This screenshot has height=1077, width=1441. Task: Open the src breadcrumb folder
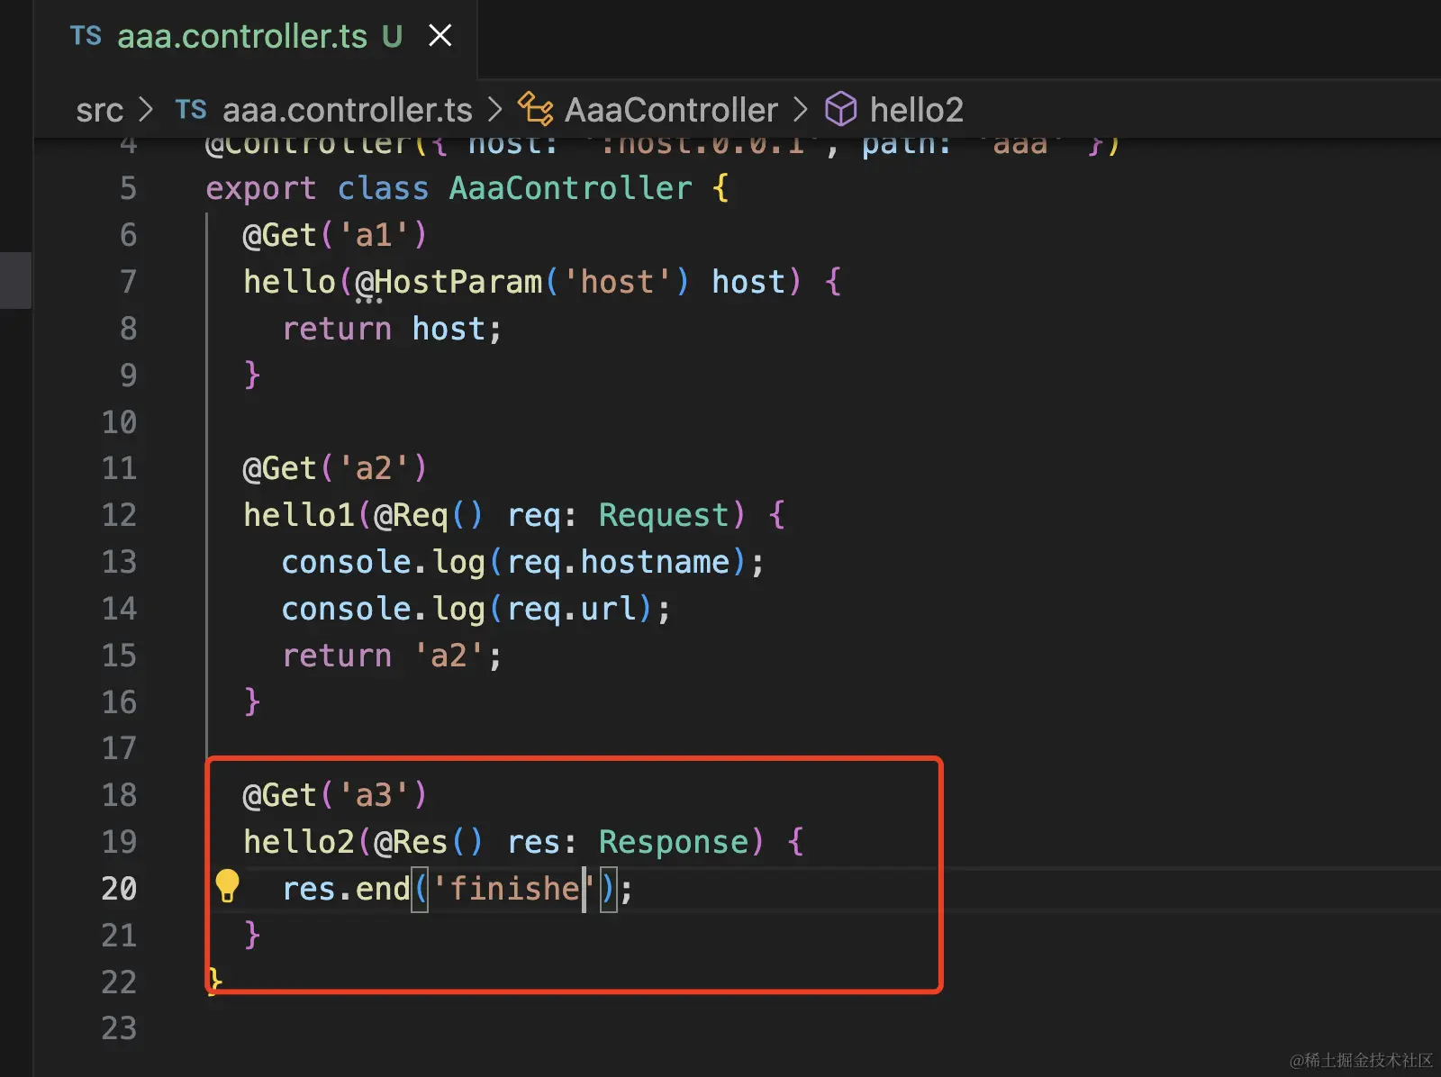99,110
